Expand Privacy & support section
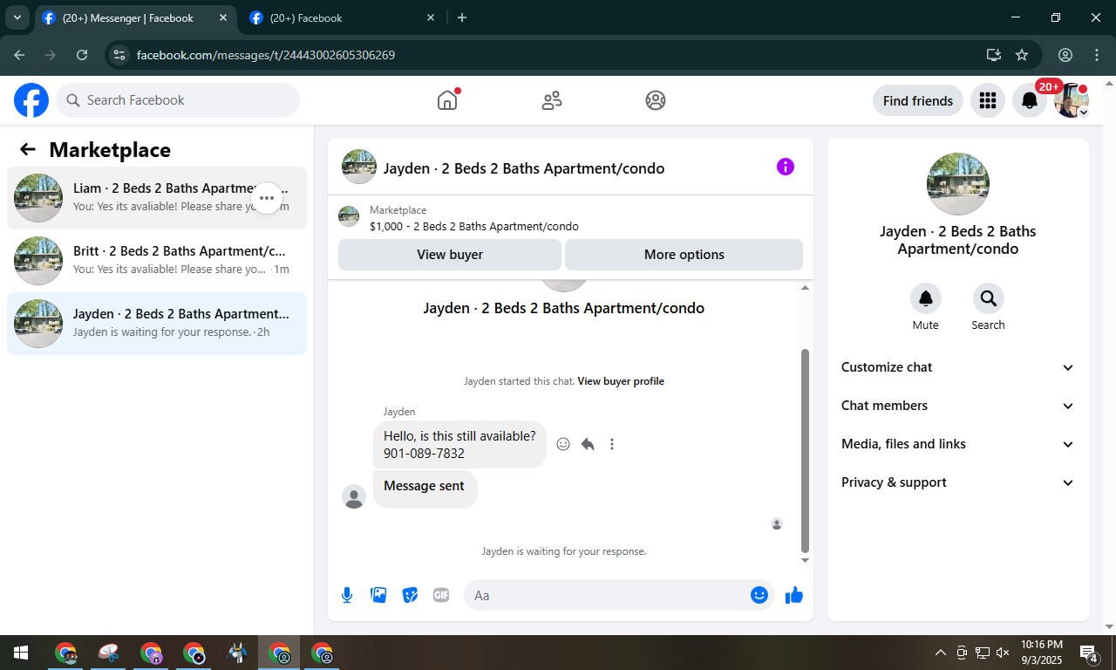The width and height of the screenshot is (1116, 670). click(x=958, y=482)
